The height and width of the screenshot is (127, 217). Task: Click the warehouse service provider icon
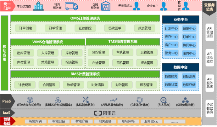[x=105, y=6]
